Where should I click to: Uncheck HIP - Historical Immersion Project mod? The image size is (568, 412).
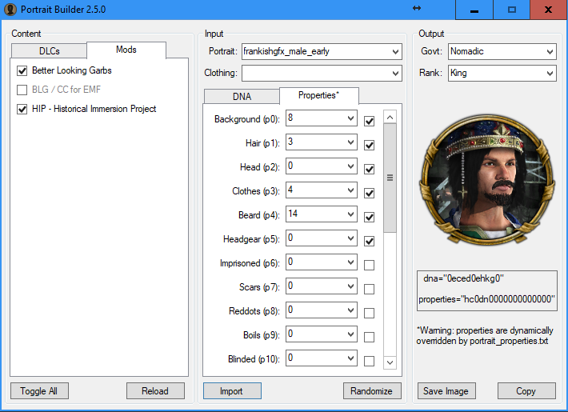pos(22,109)
